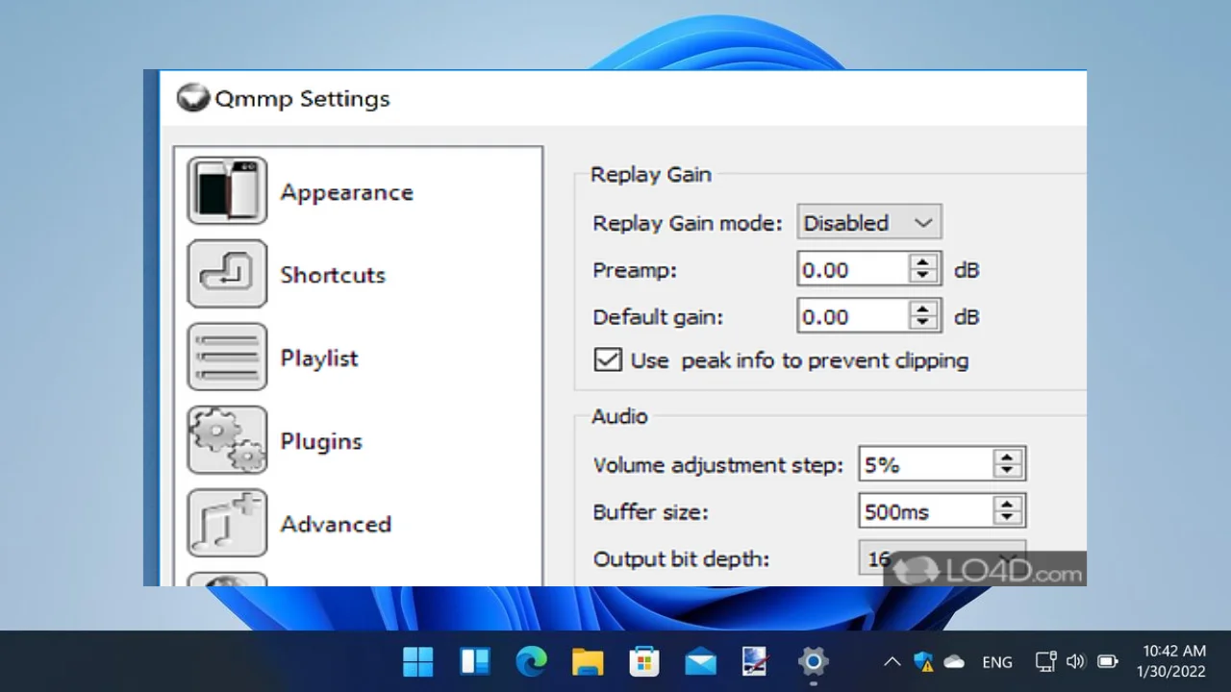Increase Volume adjustment step with up arrow
Viewport: 1231px width, 692px height.
[1007, 457]
